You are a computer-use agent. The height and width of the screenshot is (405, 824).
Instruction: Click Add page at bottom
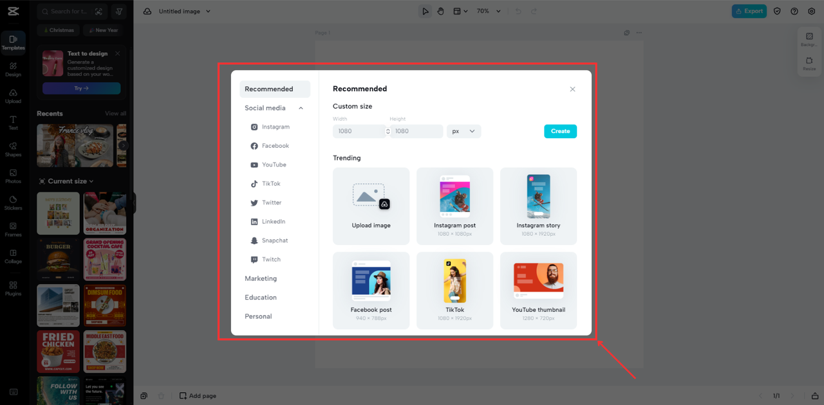point(198,396)
